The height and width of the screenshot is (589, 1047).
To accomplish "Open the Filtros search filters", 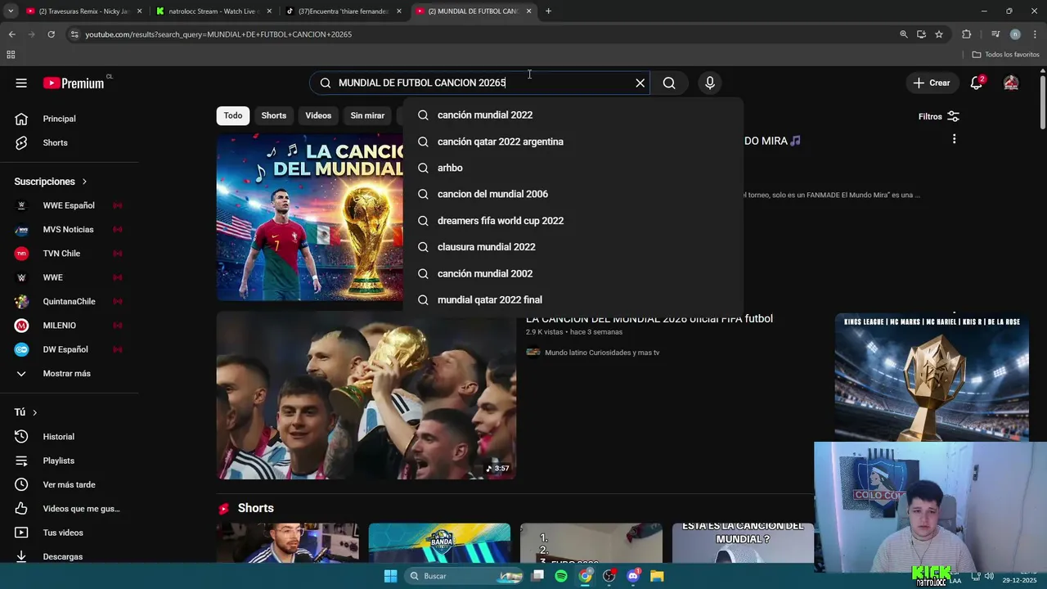I will point(939,116).
